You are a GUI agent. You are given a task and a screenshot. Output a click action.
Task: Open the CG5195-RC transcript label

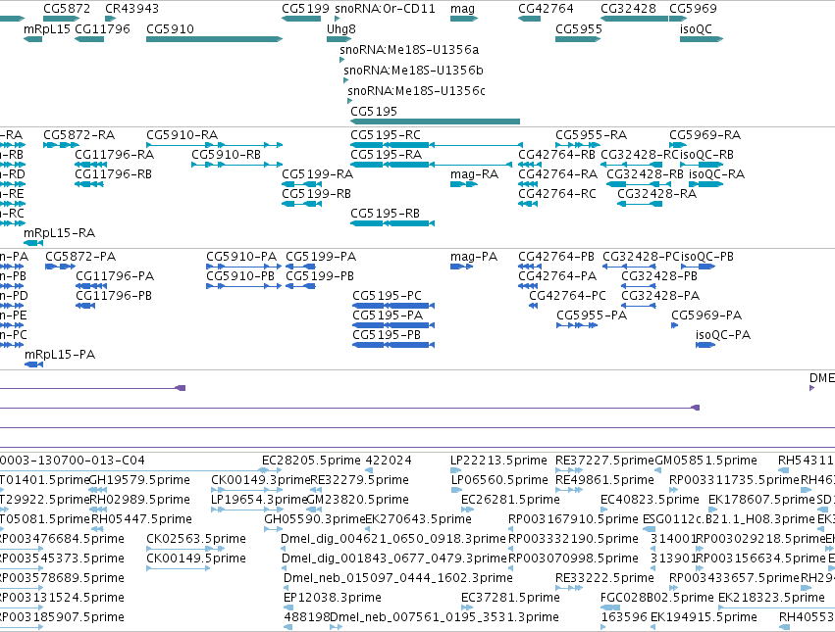point(386,135)
